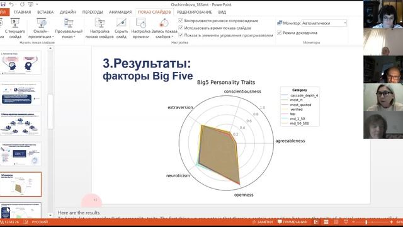This screenshot has width=403, height=227.
Task: Select the ПОКАЗ СЛАЙДОВ ribbon tab
Action: 154,12
